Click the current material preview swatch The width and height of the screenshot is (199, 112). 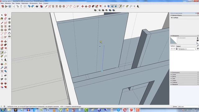(x=174, y=40)
